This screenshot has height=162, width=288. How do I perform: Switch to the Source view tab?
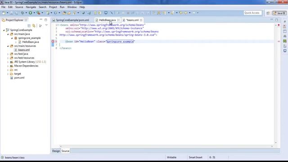(65, 151)
